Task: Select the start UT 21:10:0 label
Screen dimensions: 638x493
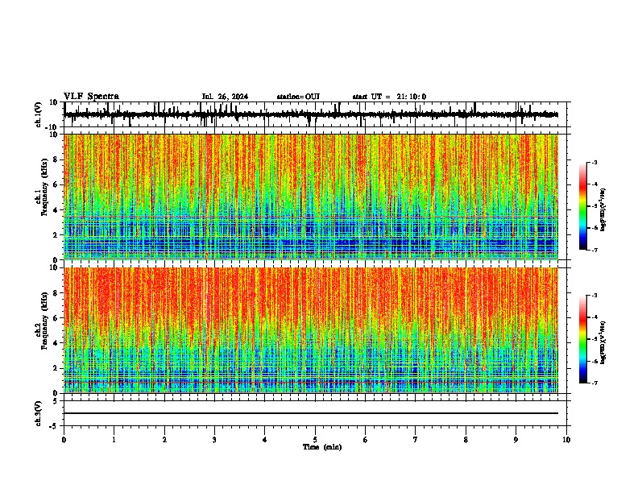Action: [x=389, y=97]
